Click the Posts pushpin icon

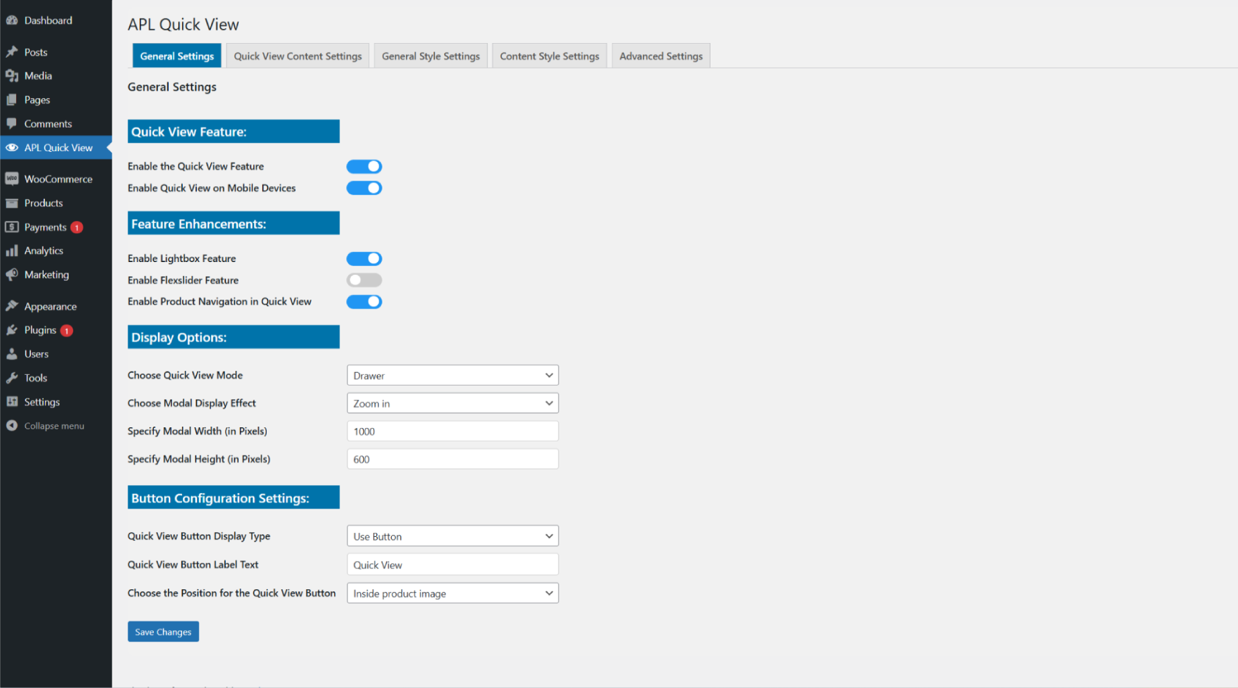11,52
